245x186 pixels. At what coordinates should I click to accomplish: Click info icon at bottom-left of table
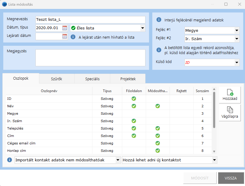pos(10,160)
